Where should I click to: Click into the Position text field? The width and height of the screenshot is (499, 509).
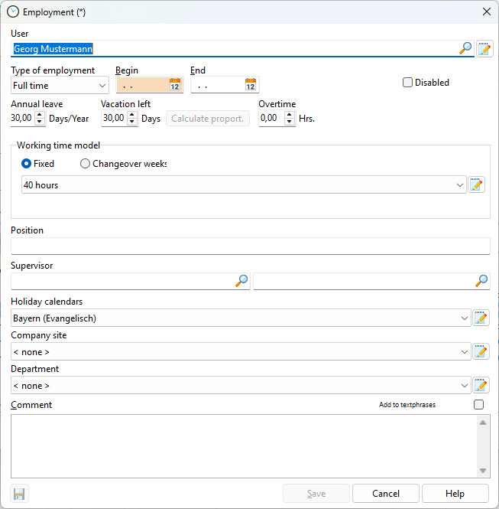(x=250, y=246)
